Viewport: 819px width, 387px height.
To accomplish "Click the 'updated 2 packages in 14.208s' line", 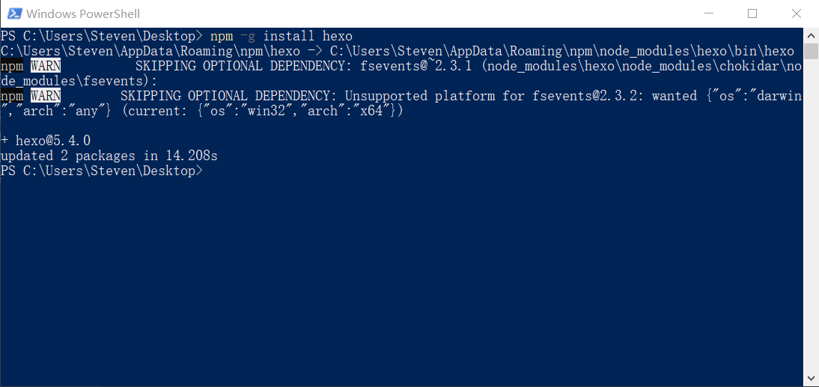I will [109, 156].
